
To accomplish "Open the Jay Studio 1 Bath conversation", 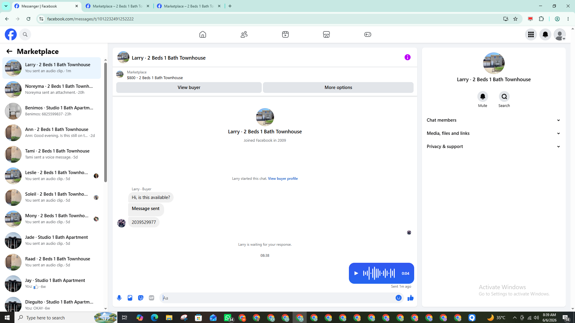I will tap(52, 284).
